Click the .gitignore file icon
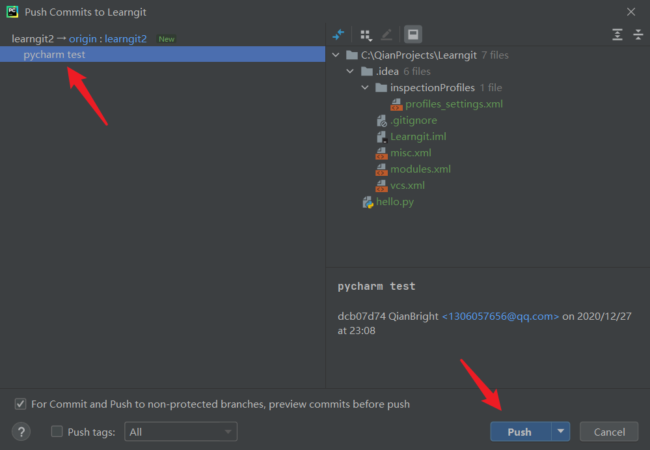The height and width of the screenshot is (450, 650). (x=381, y=120)
